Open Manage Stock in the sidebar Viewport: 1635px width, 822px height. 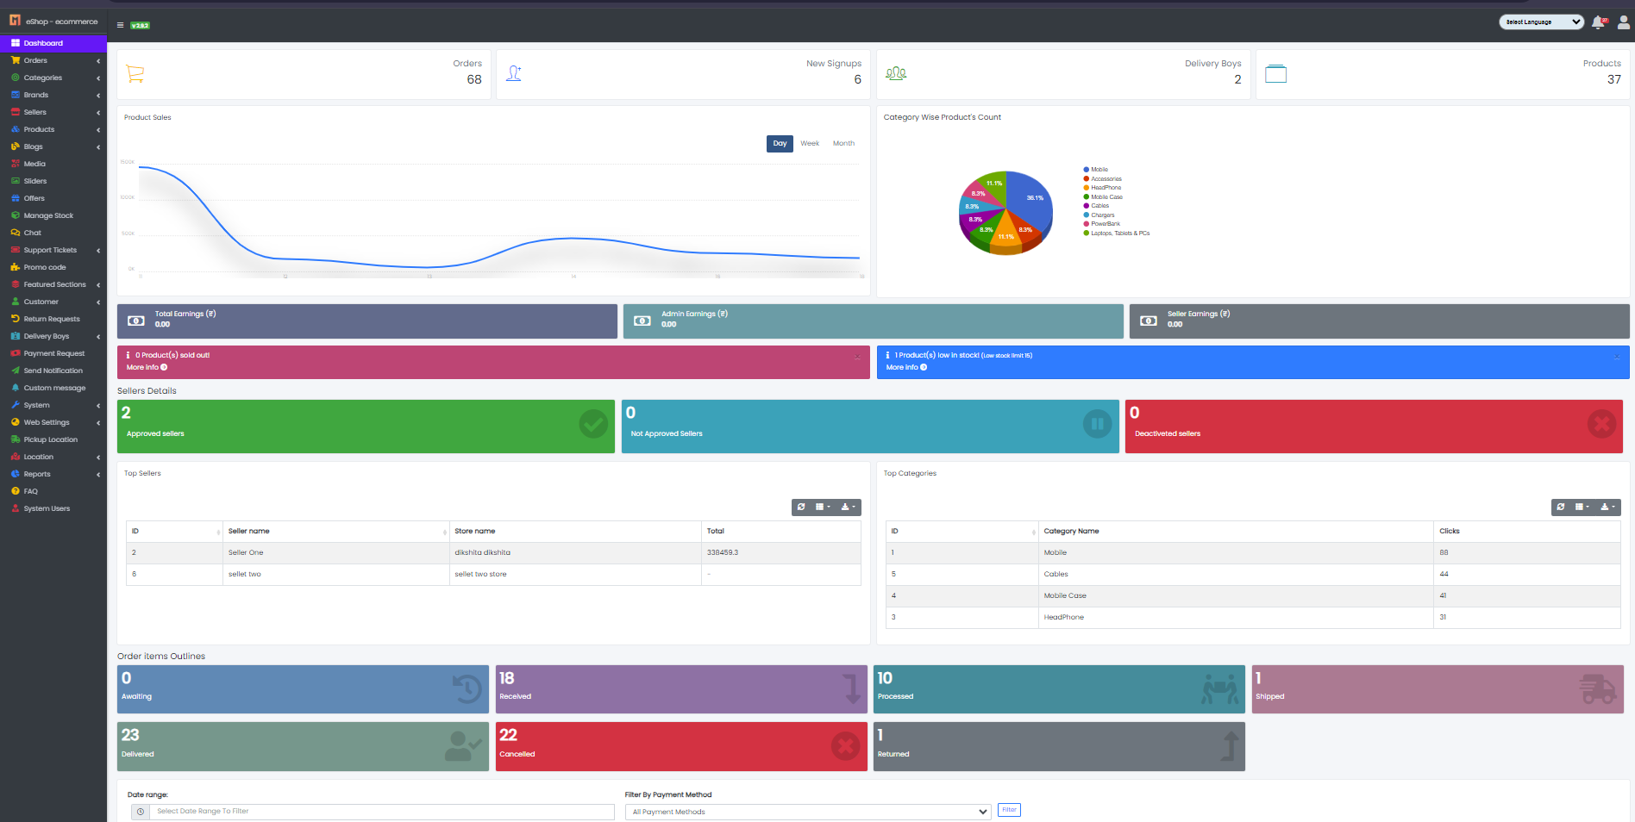tap(48, 215)
